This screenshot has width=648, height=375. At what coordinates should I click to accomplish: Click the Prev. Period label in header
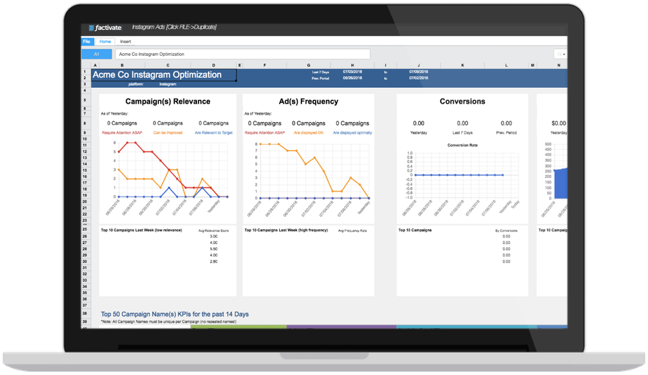pyautogui.click(x=321, y=78)
